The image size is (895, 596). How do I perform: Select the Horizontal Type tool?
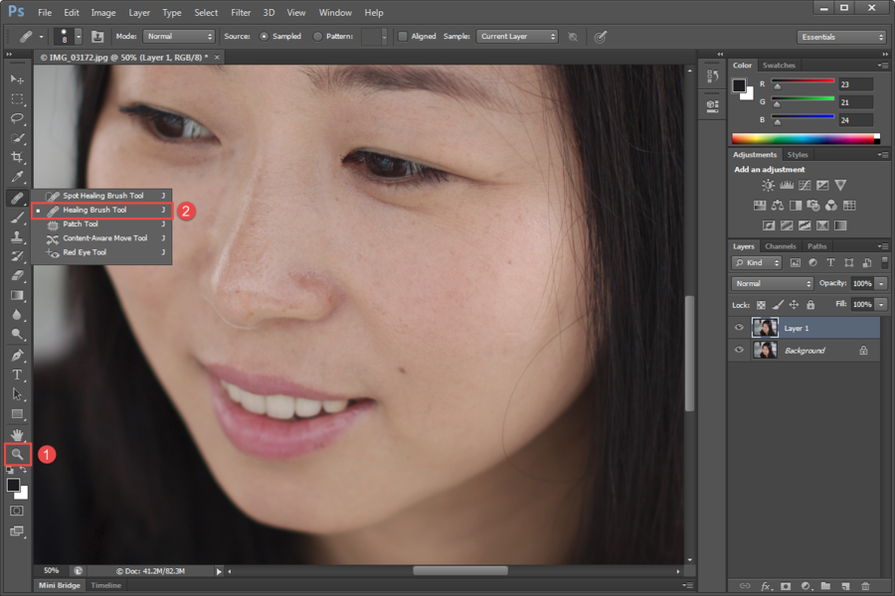[17, 374]
